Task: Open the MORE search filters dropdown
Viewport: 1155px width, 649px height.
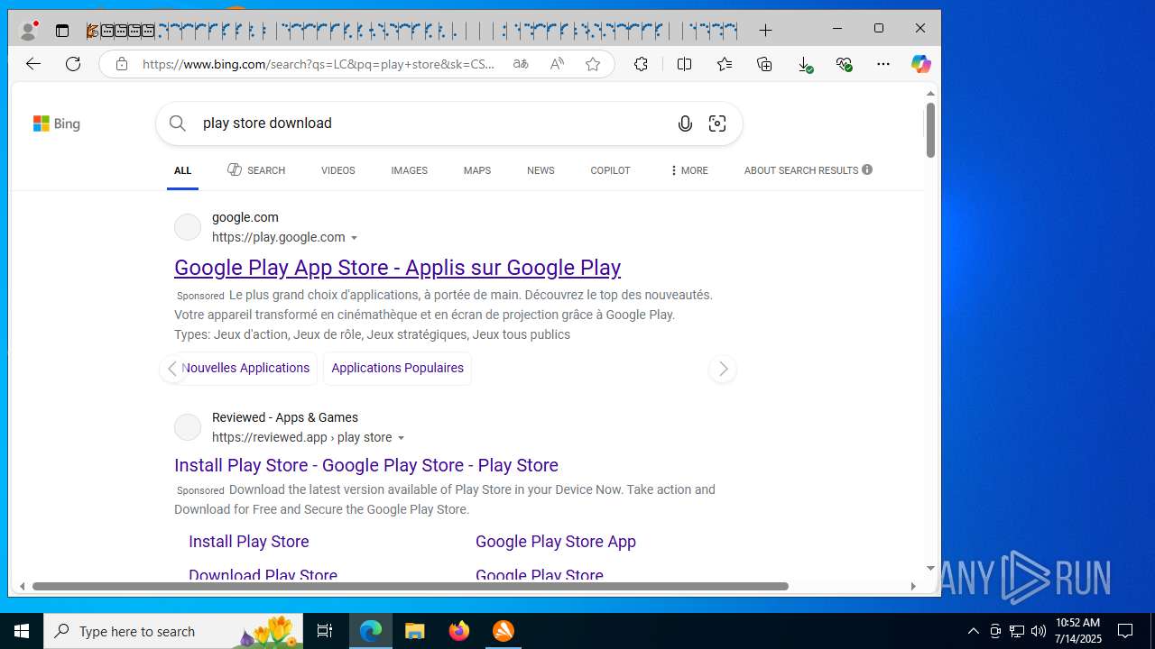Action: (688, 170)
